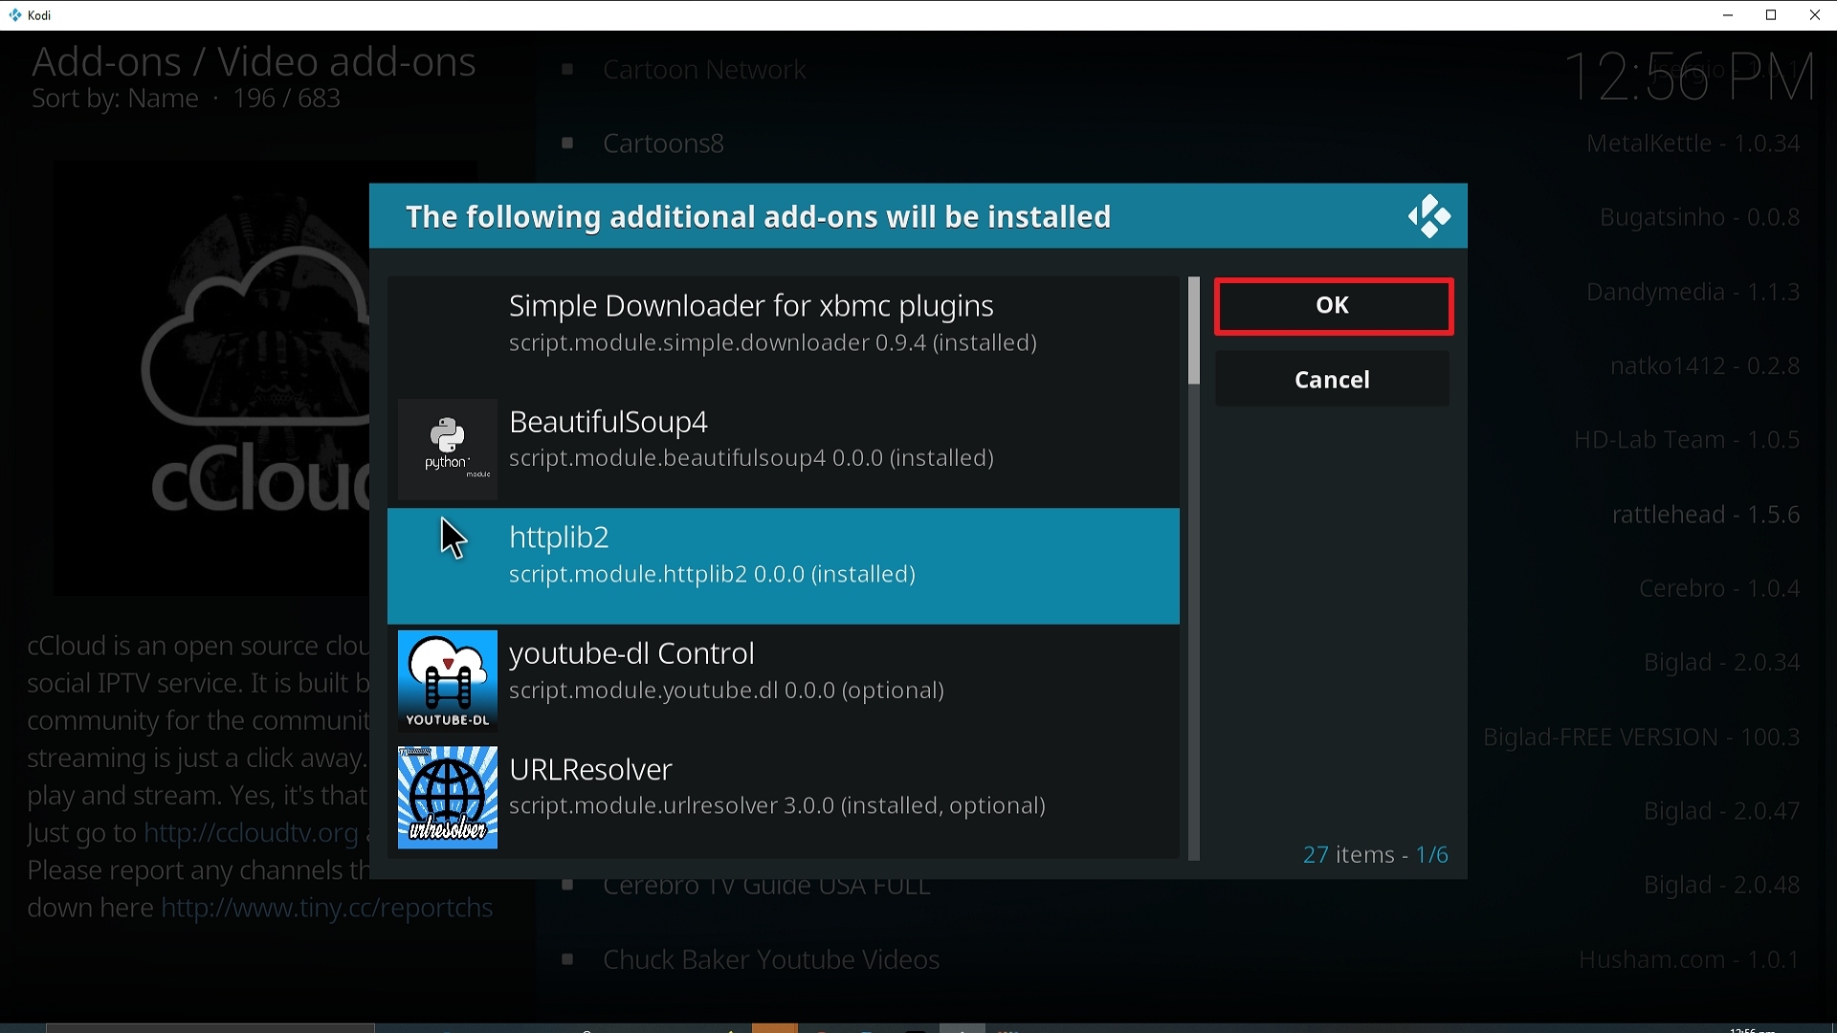Select Chuck Baker Youtube Videos add-on
This screenshot has height=1033, width=1837.
(772, 959)
